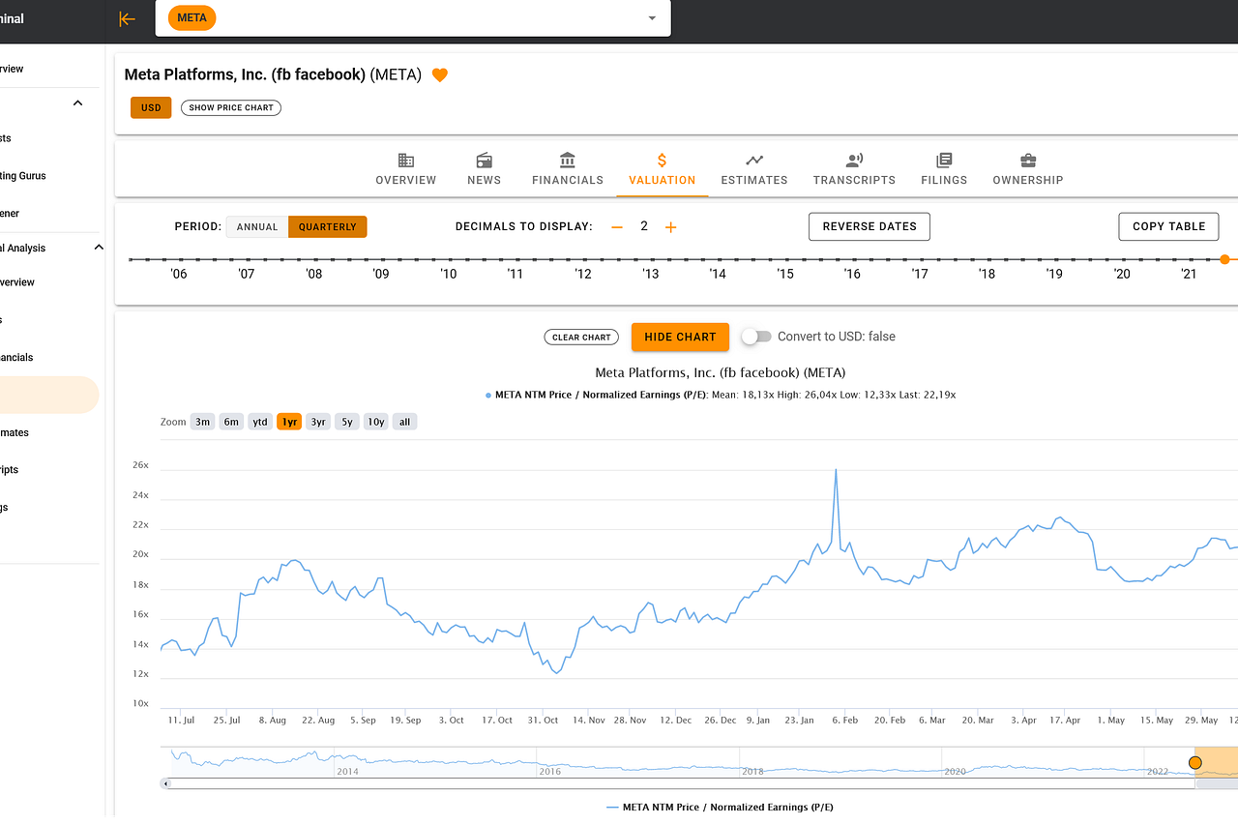The image size is (1238, 825).
Task: Click the Reverse Dates button
Action: tap(869, 226)
